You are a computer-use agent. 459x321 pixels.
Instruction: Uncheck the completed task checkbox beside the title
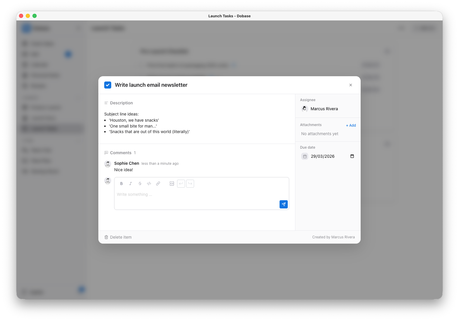click(x=108, y=85)
